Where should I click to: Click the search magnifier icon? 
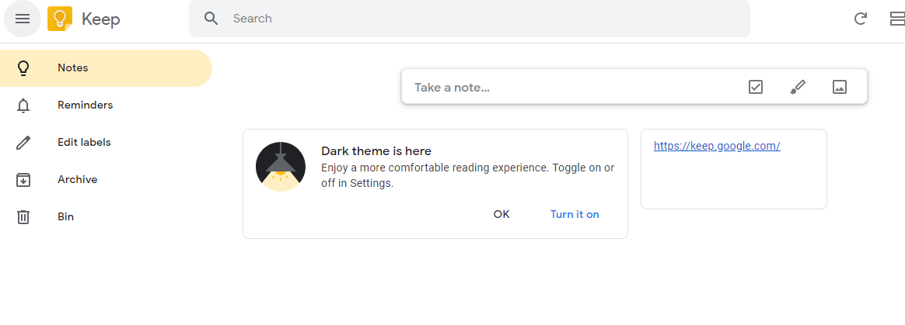(x=211, y=19)
